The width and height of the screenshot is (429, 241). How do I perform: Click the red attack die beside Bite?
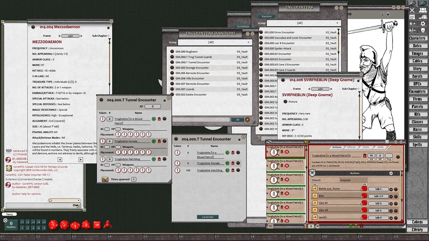pos(364,195)
